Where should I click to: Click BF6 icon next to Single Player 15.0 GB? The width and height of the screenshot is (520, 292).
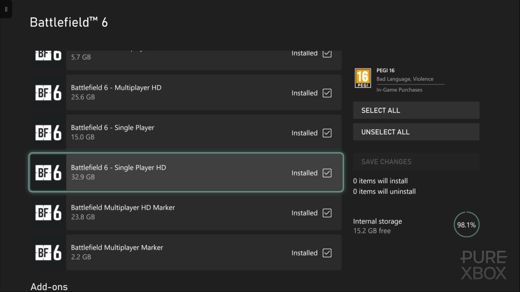tap(48, 133)
